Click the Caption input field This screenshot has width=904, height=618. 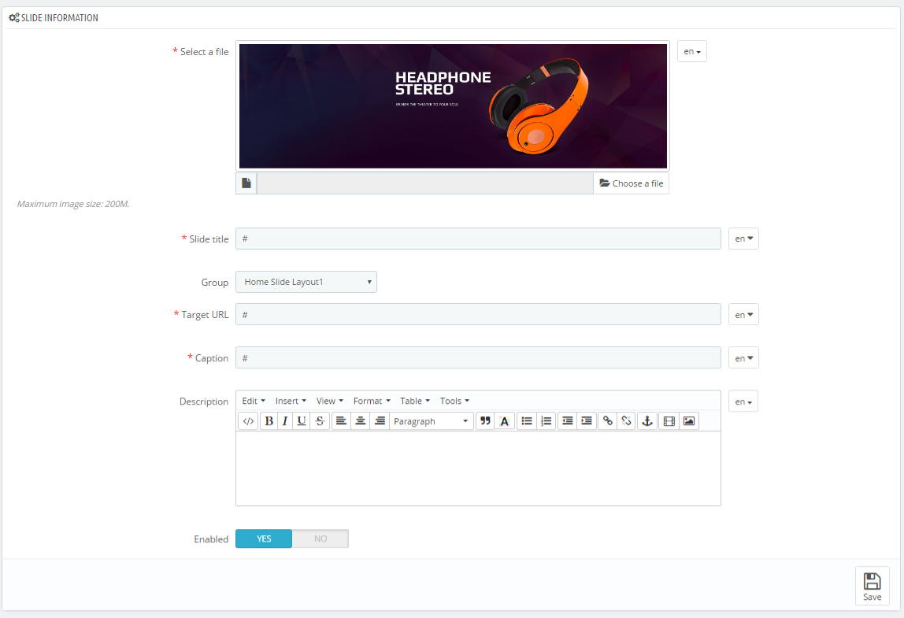[478, 358]
